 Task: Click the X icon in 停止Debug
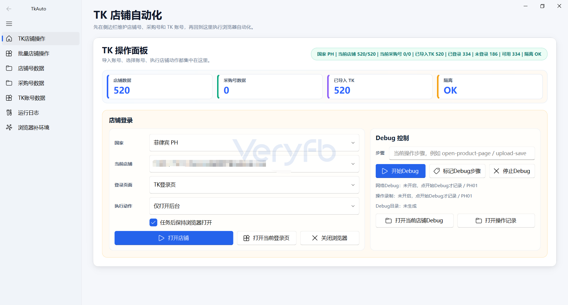point(496,171)
